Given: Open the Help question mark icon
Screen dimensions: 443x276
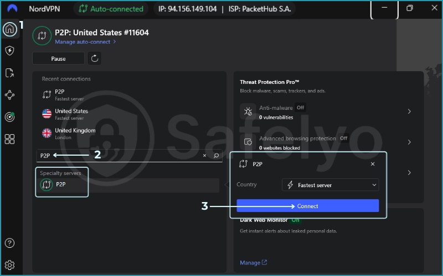Looking at the screenshot, I should point(9,243).
